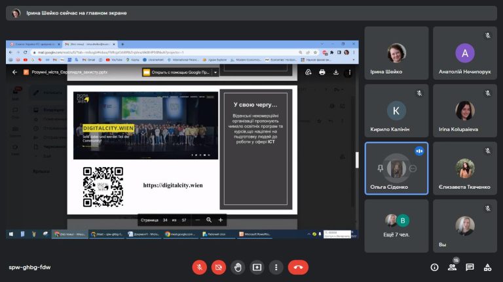
Task: Open the 'Ещё 7 чел.' tile
Action: pyautogui.click(x=396, y=226)
